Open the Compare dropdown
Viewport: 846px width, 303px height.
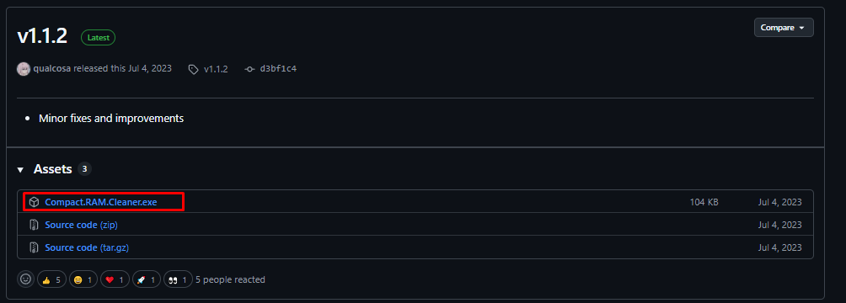[x=784, y=28]
